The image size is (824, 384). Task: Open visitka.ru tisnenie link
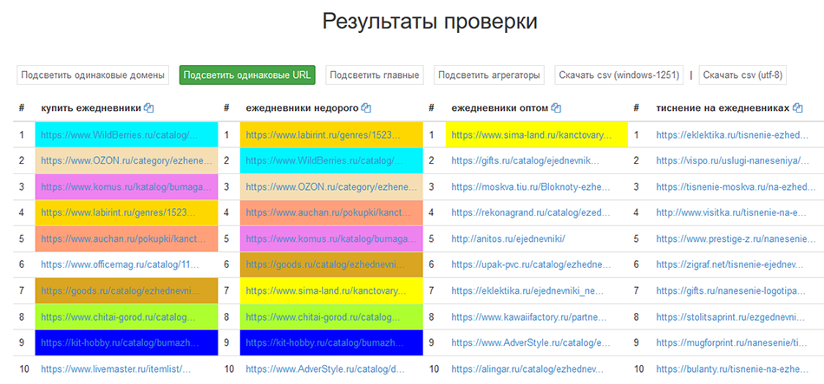point(731,212)
